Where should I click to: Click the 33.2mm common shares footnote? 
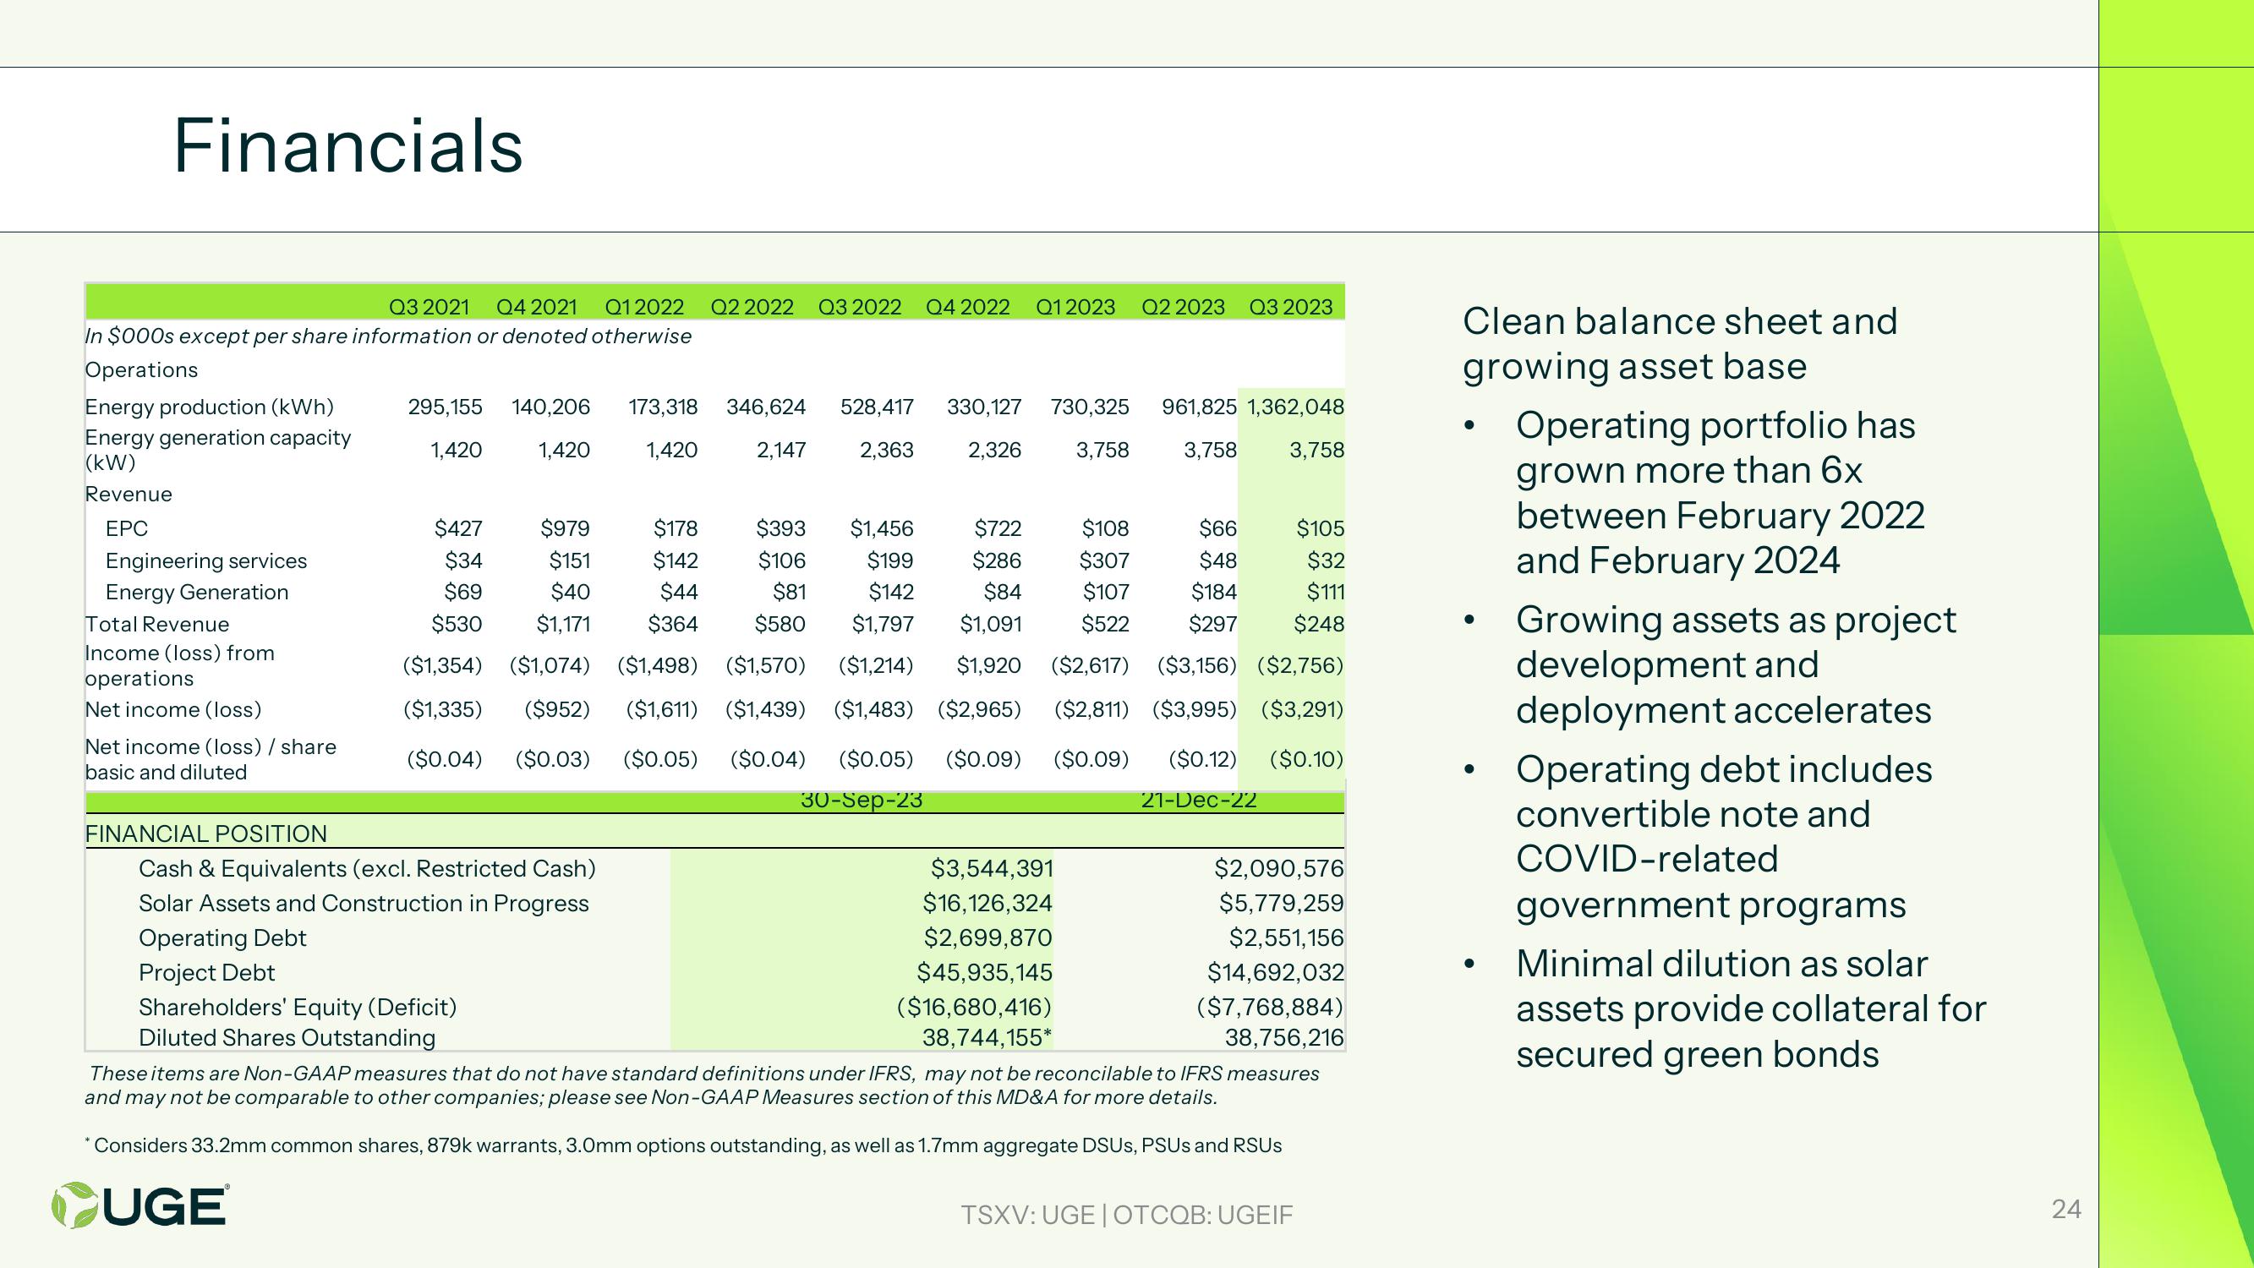tap(683, 1145)
